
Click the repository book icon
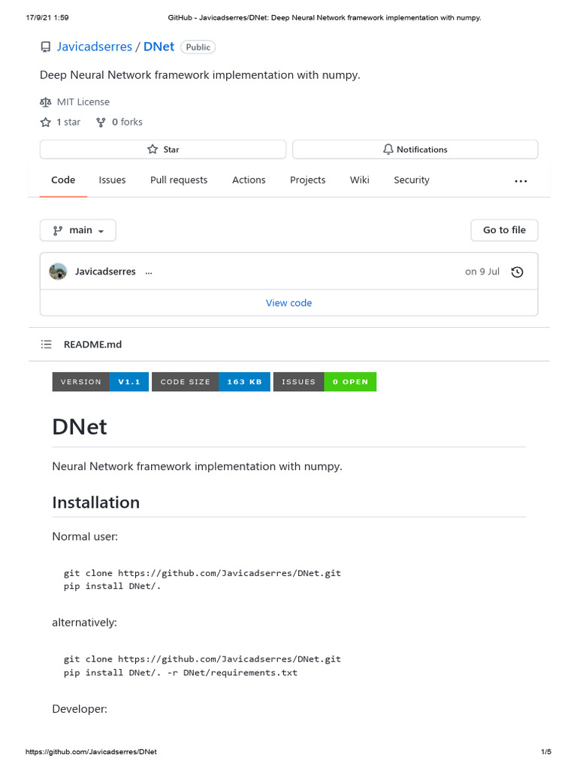[x=45, y=47]
